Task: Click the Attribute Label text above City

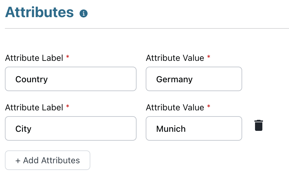Action: coord(34,107)
